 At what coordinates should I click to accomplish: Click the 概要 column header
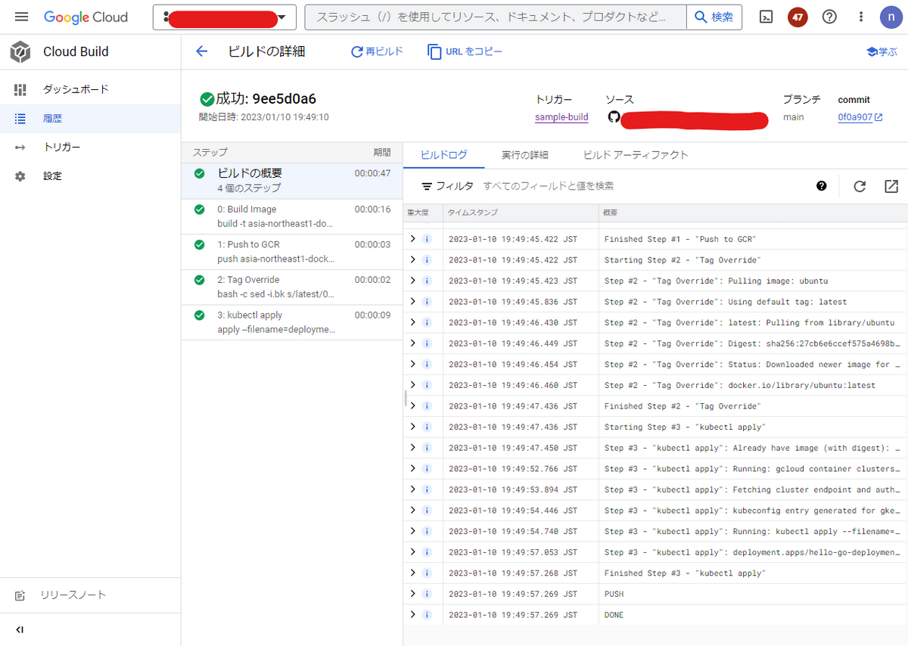point(610,213)
